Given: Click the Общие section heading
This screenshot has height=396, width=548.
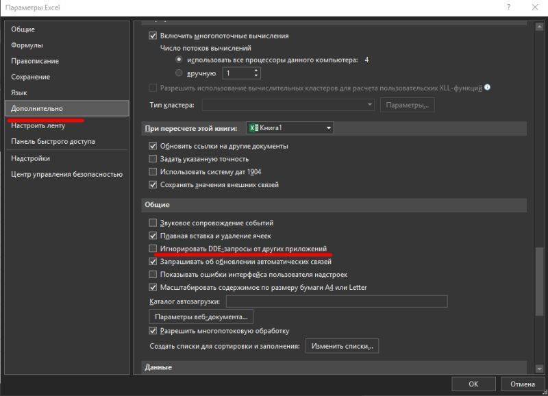Looking at the screenshot, I should pyautogui.click(x=158, y=205).
